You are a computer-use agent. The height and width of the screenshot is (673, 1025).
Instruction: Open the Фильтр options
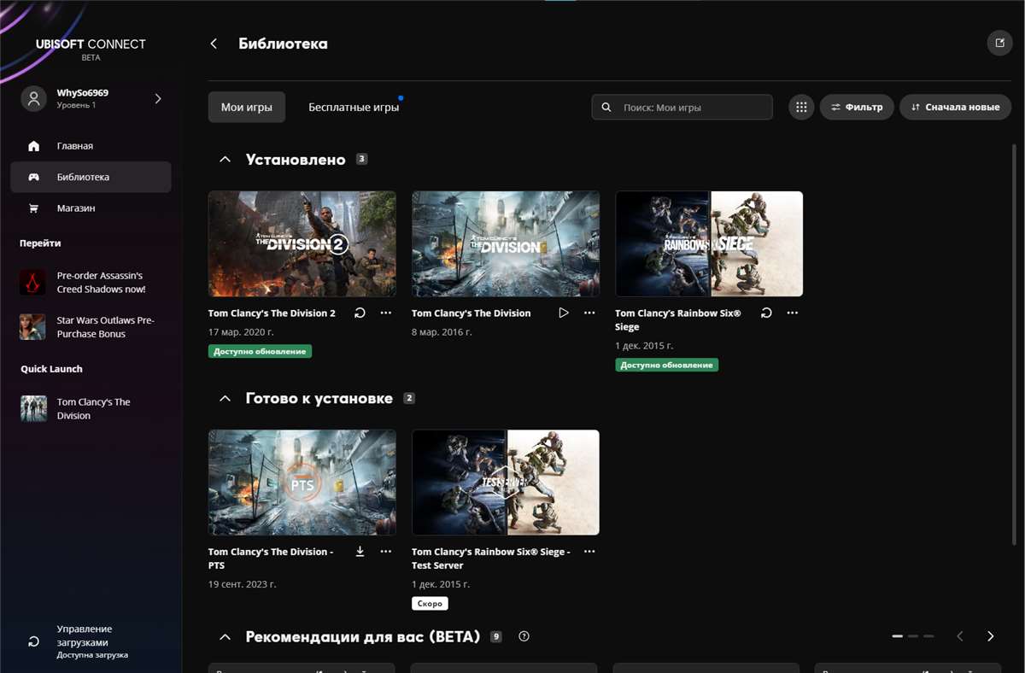tap(857, 107)
